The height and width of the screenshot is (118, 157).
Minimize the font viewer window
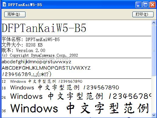[138, 5]
